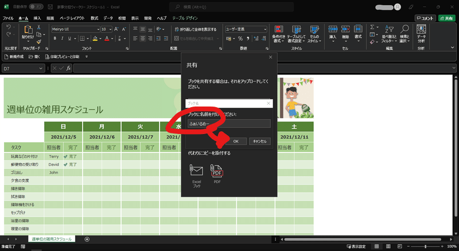
Task: Open Sort and Filter
Action: [x=389, y=34]
